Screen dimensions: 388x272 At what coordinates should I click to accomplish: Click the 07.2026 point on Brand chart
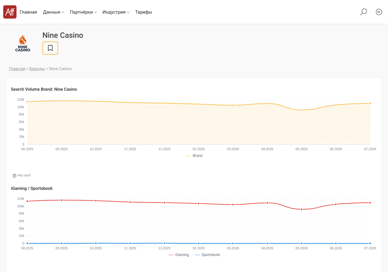370,103
